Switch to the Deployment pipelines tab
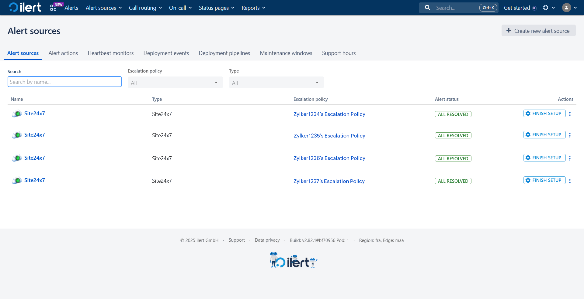This screenshot has height=299, width=584. coord(224,53)
